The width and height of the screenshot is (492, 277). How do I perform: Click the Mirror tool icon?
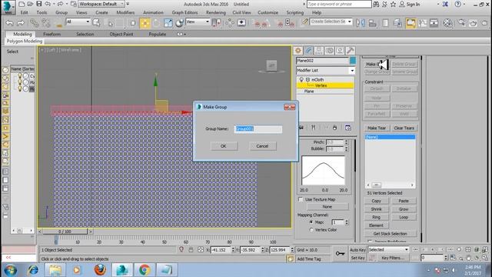[x=361, y=23]
